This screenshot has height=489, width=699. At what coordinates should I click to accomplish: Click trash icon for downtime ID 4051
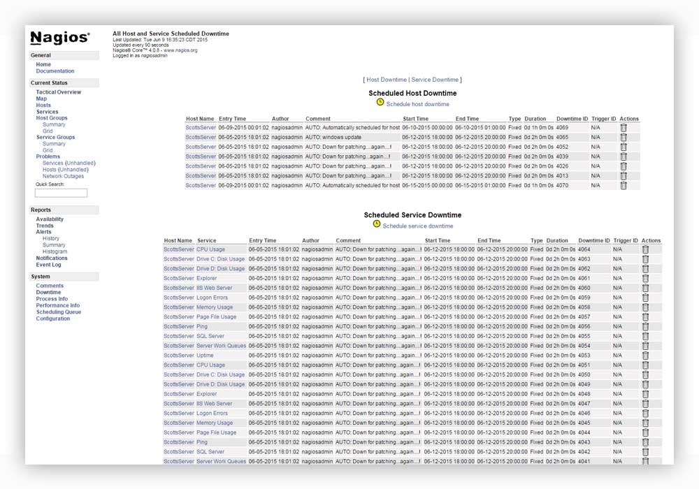point(645,365)
